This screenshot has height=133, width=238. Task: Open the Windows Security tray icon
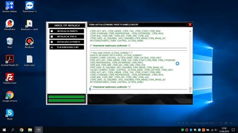point(195,130)
